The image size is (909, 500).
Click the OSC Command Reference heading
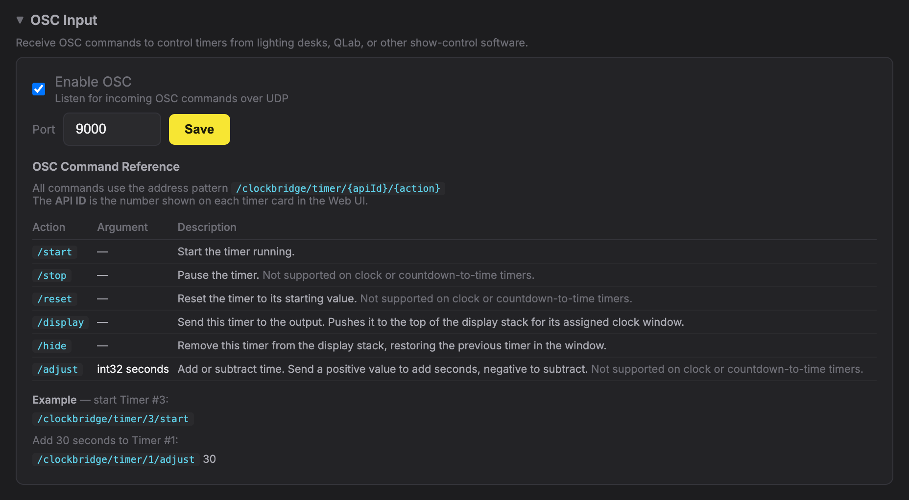pyautogui.click(x=106, y=167)
